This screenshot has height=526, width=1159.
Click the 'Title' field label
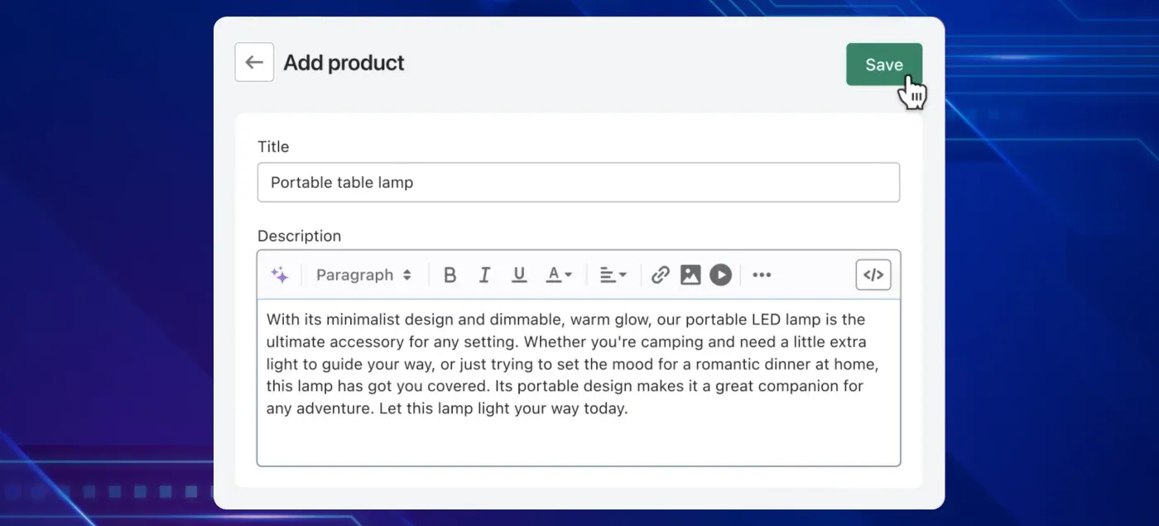(x=273, y=147)
